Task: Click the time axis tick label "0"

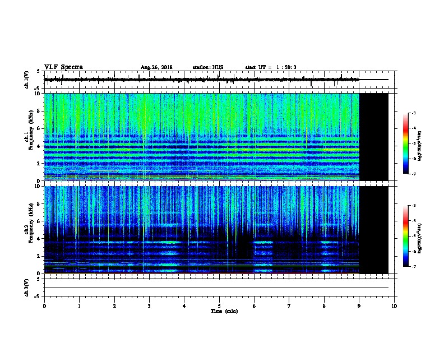Action: pyautogui.click(x=44, y=306)
